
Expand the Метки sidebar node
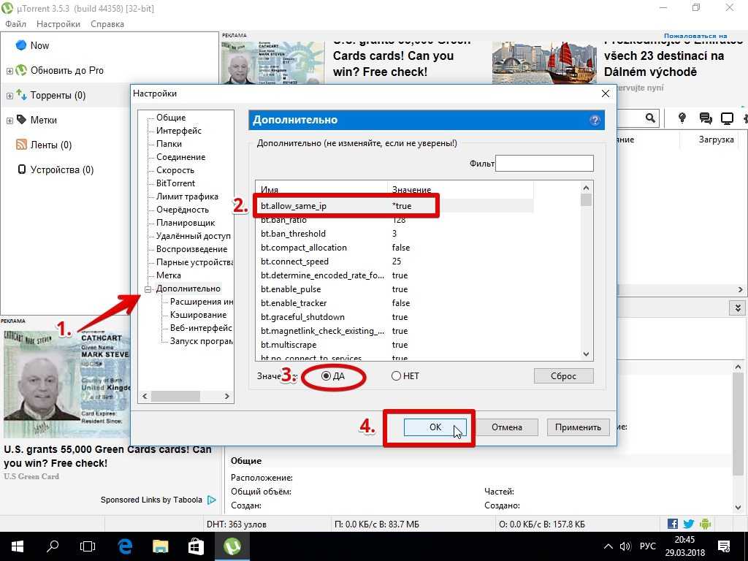(9, 121)
